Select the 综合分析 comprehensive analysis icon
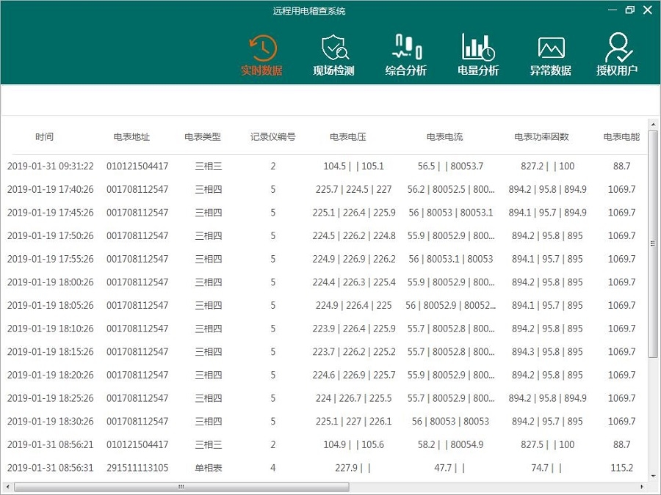 pos(405,56)
